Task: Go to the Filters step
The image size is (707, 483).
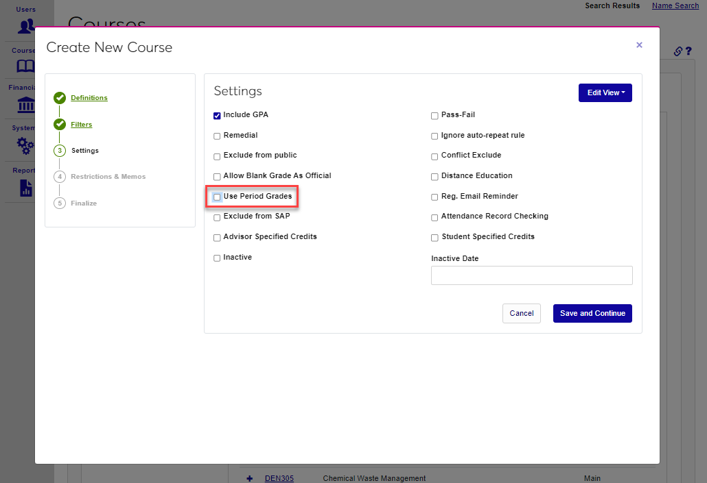Action: [x=81, y=124]
